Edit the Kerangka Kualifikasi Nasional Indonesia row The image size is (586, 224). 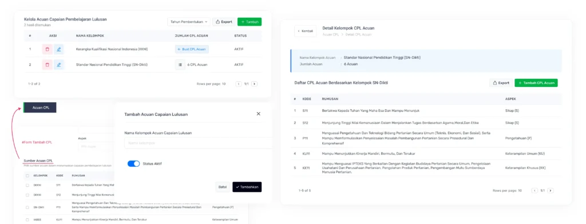pos(59,49)
